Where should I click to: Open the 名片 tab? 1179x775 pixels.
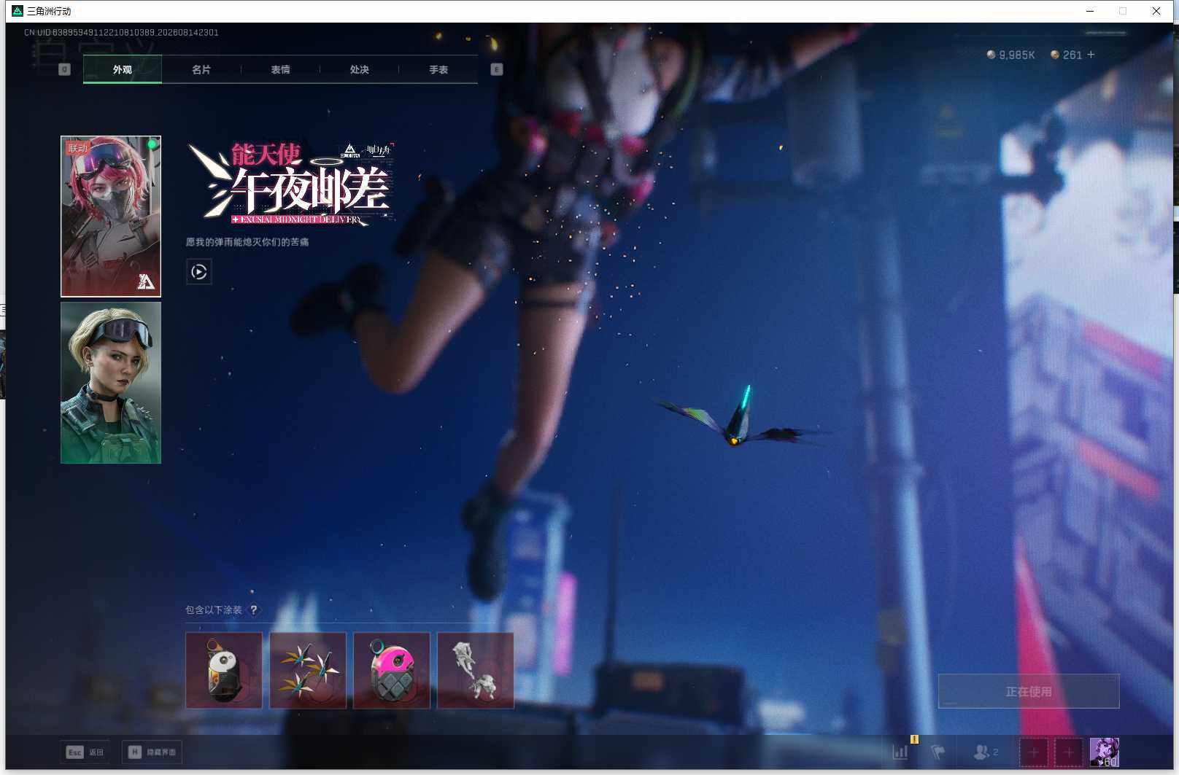click(201, 69)
